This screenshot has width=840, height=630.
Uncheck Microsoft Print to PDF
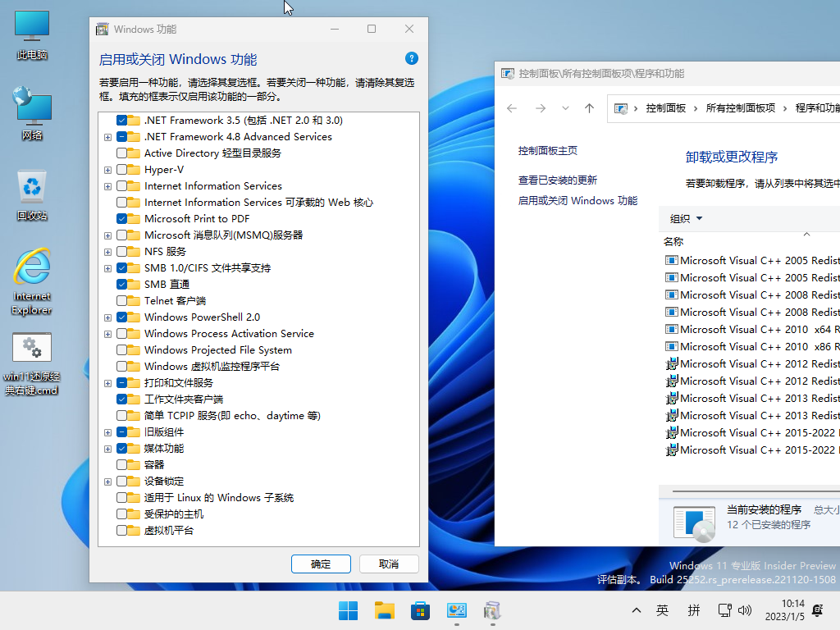(121, 219)
